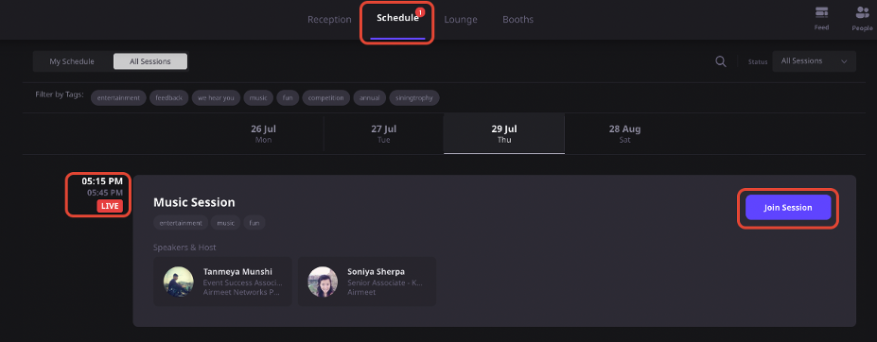877x342 pixels.
Task: Filter by the competition tag
Action: (326, 98)
